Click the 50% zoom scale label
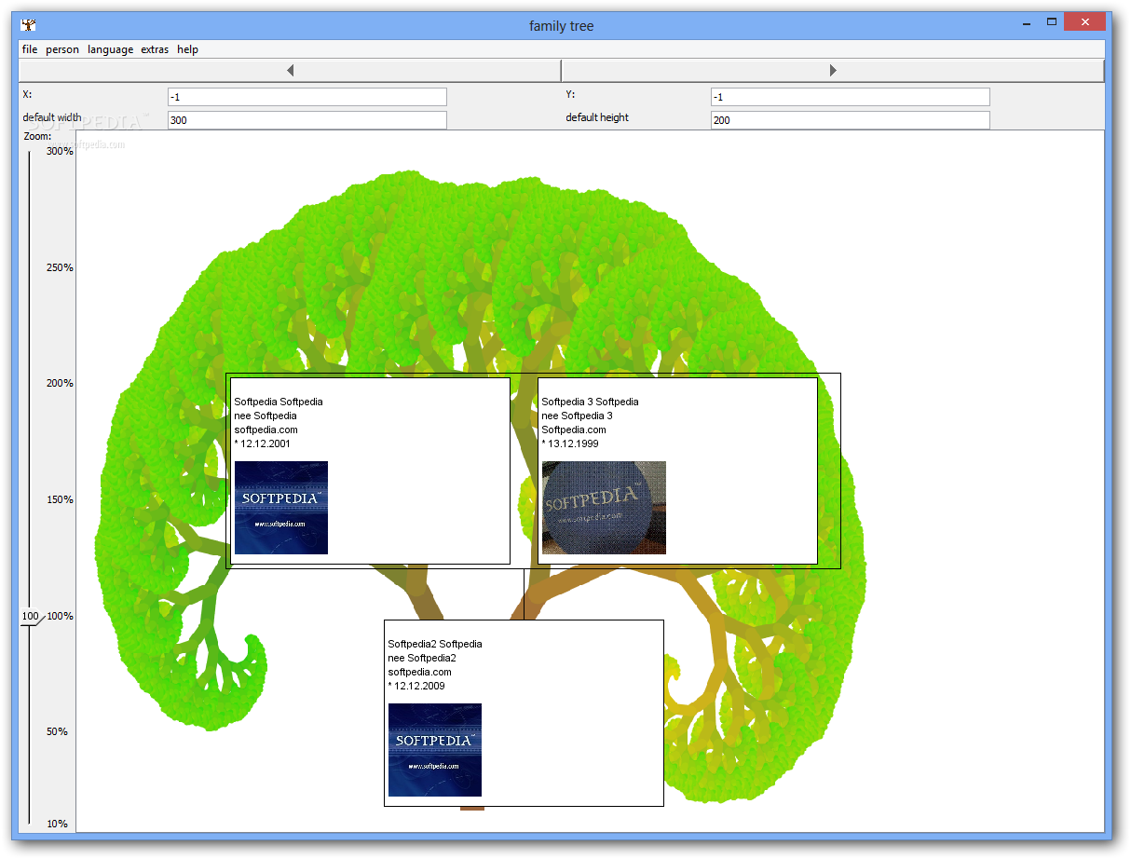The width and height of the screenshot is (1131, 859). click(x=57, y=731)
